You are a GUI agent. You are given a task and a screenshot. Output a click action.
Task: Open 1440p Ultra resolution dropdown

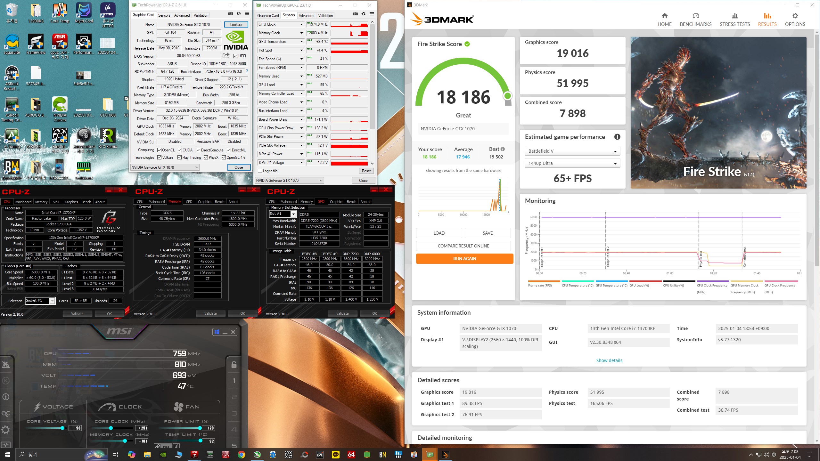pyautogui.click(x=572, y=163)
